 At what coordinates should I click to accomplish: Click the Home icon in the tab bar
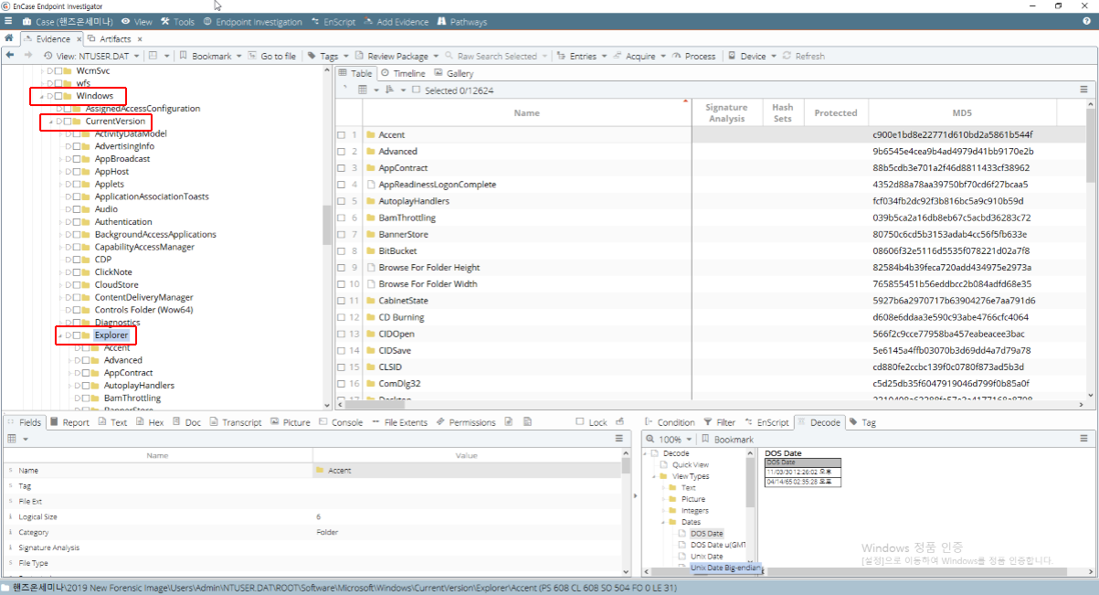pos(9,39)
